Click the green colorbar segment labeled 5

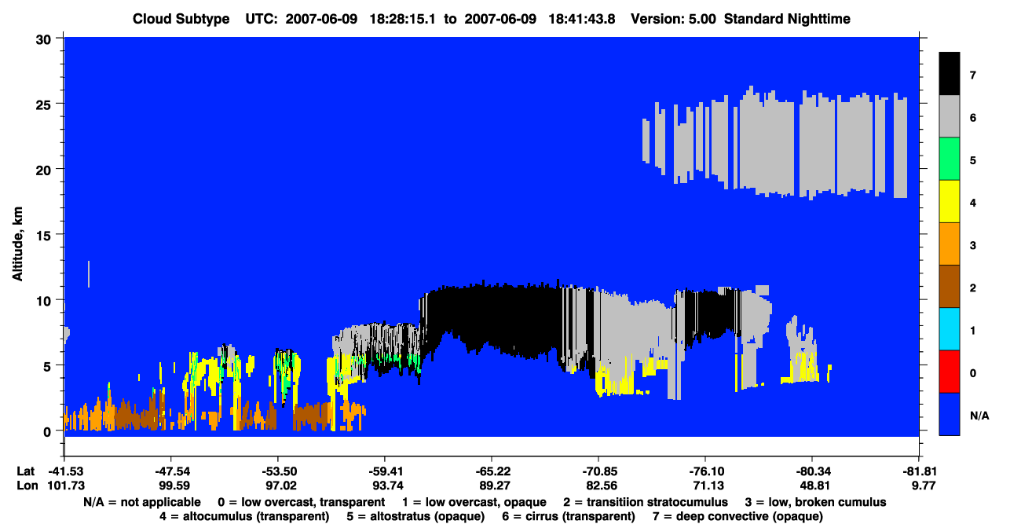click(950, 159)
